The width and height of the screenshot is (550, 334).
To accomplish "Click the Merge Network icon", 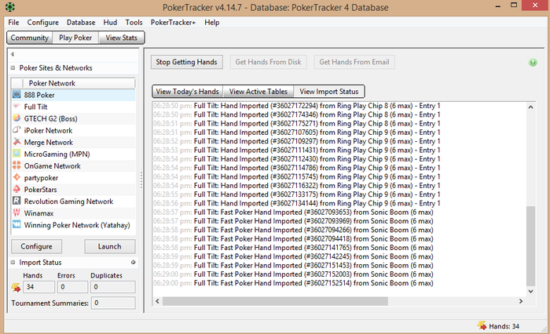I will 16,142.
